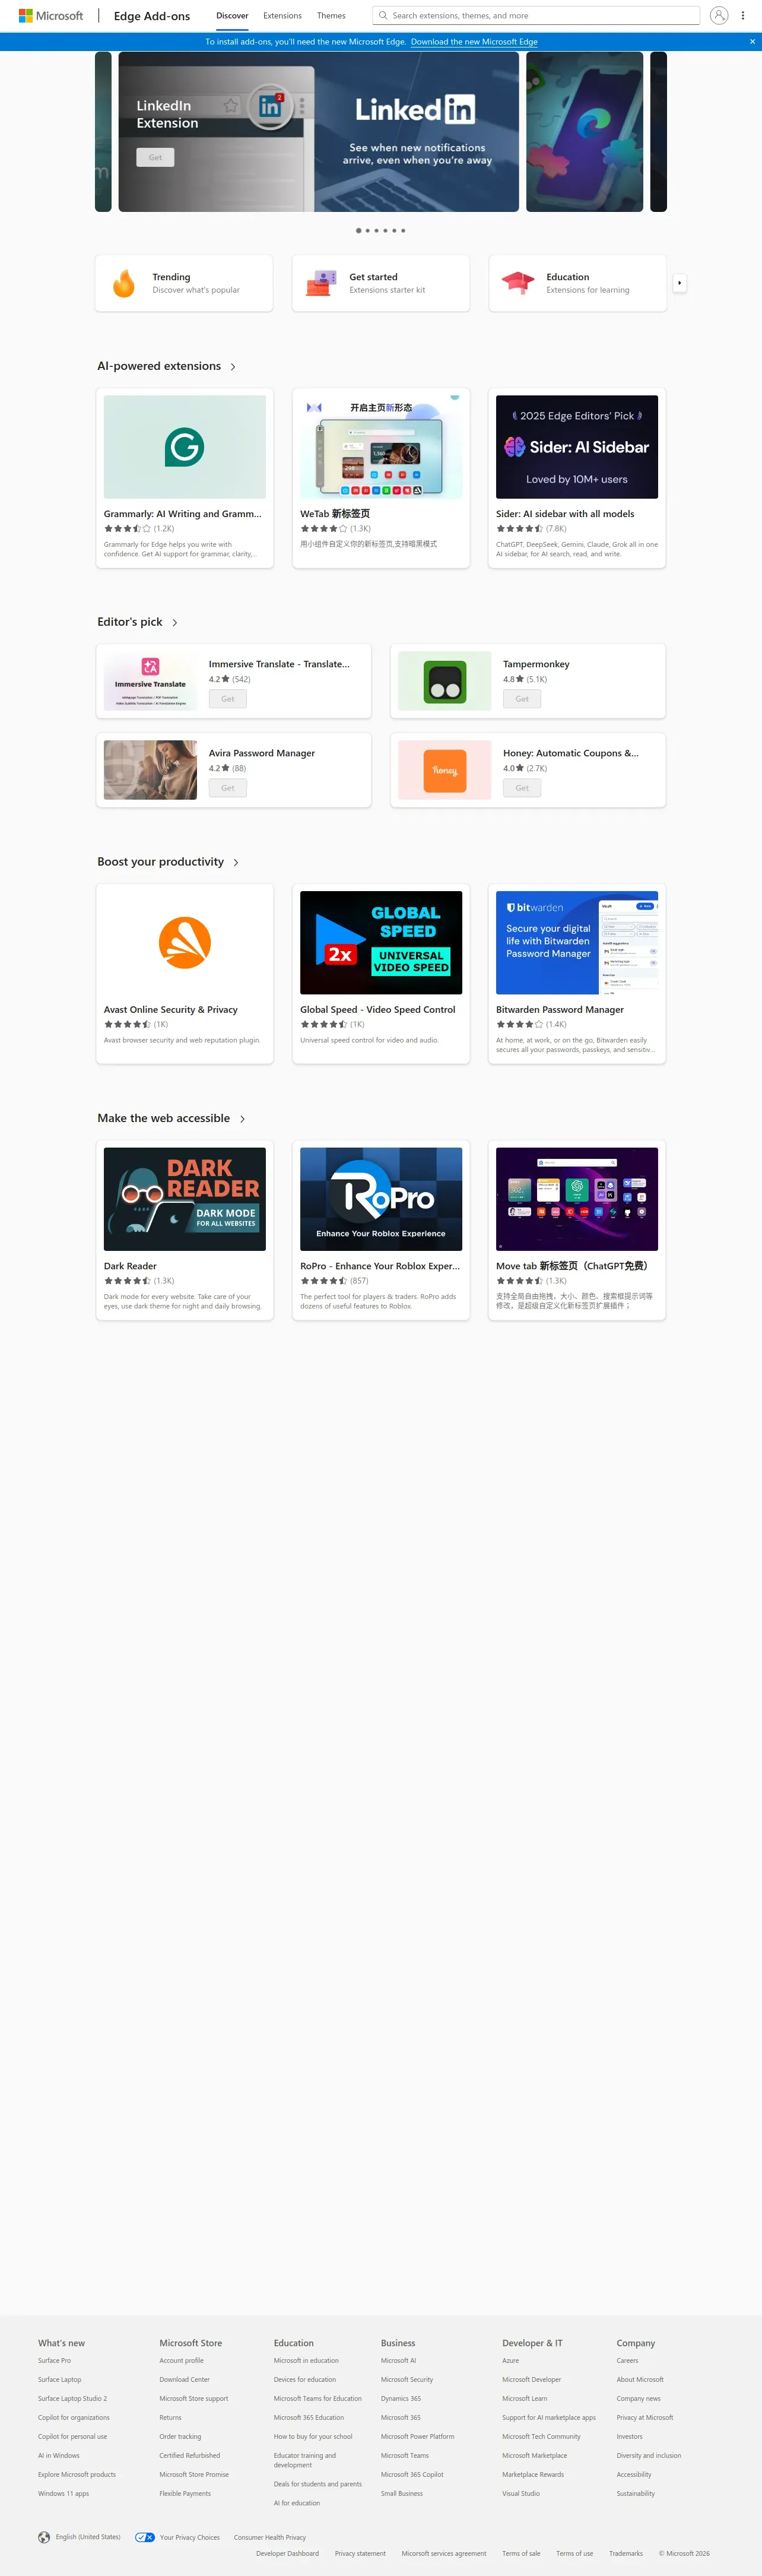Click Download the new Microsoft Edge link

pyautogui.click(x=474, y=42)
